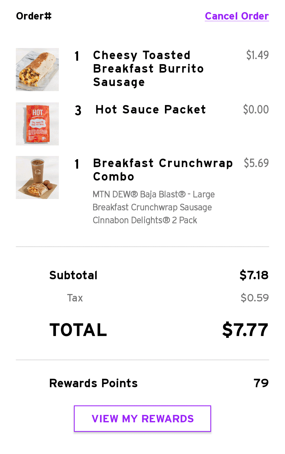
Task: Click the $5.69 combo price
Action: pos(256,163)
